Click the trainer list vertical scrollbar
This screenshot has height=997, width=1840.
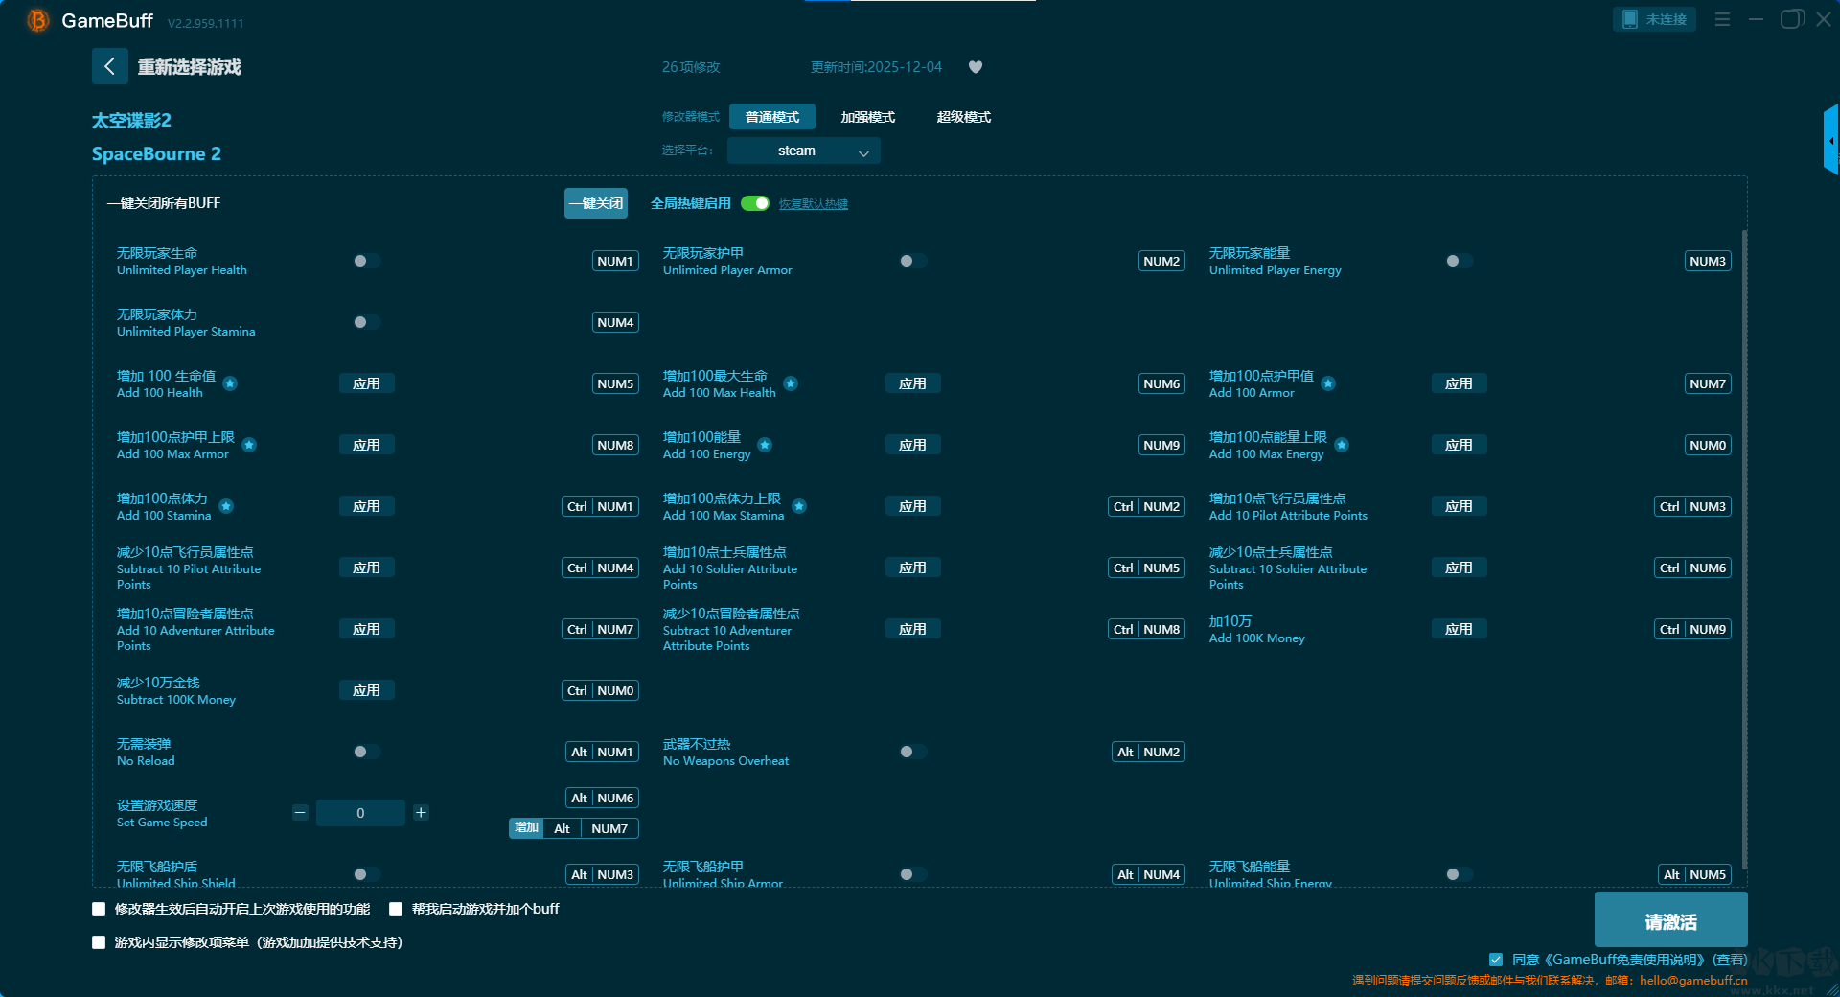tap(1744, 549)
